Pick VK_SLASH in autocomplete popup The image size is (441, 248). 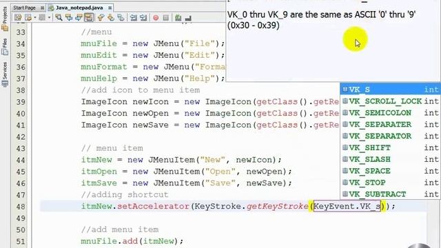click(391, 159)
